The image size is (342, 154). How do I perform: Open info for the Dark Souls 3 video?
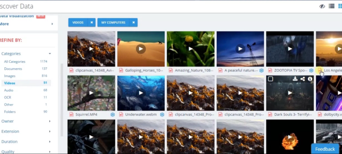[310, 79]
